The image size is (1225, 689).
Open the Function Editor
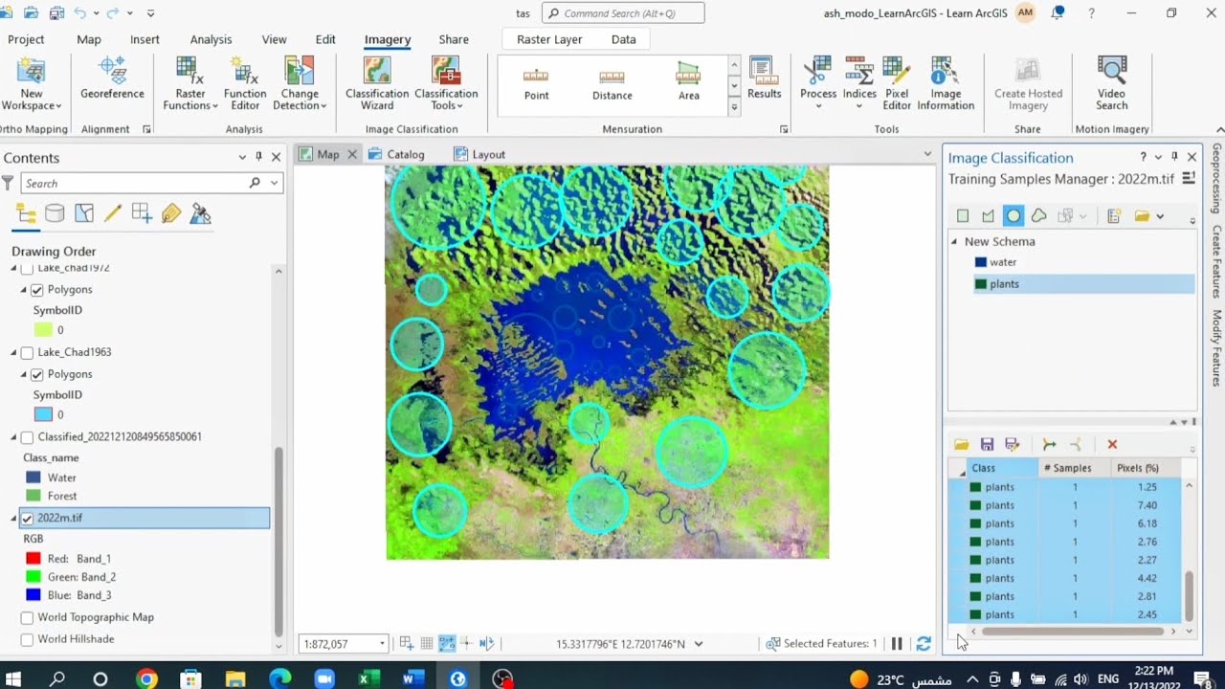(245, 84)
